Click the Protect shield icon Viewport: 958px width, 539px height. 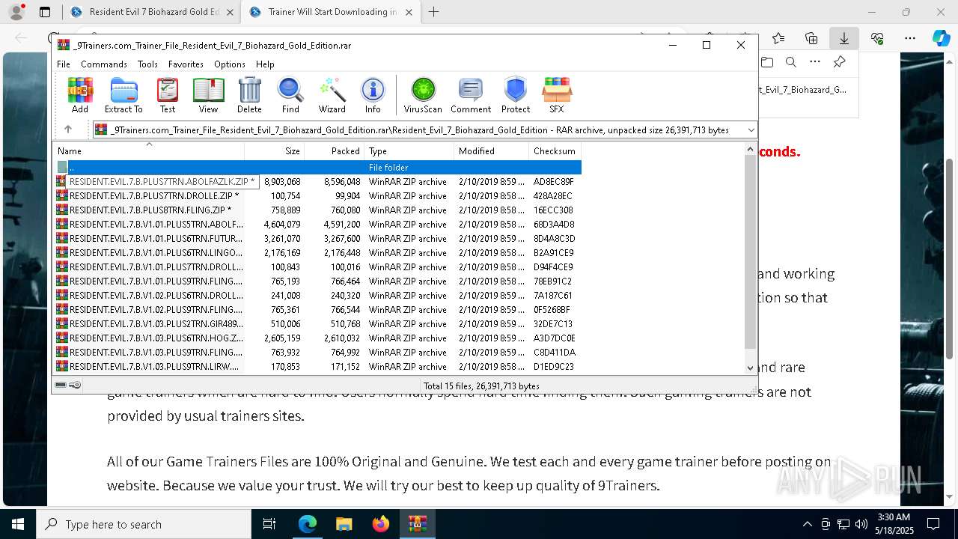pos(515,95)
